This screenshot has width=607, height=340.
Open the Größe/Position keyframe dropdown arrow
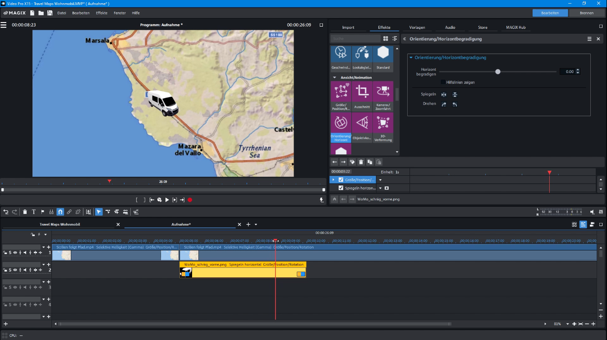pyautogui.click(x=380, y=179)
